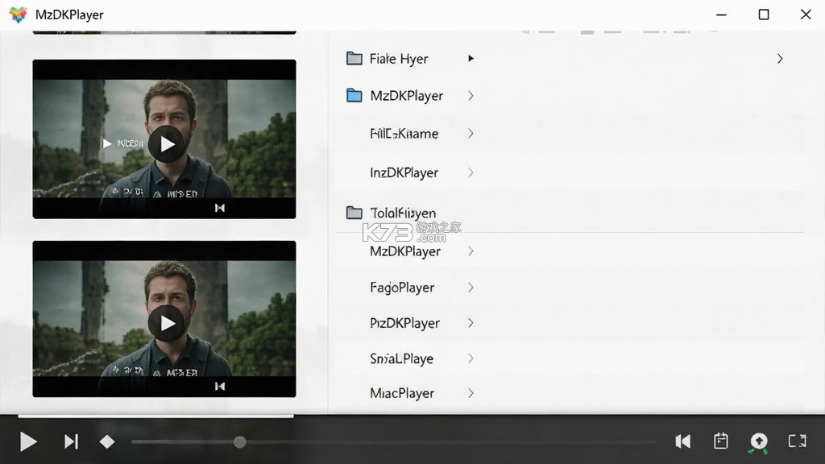Select the "TolalFiizyen" folder label

(403, 213)
